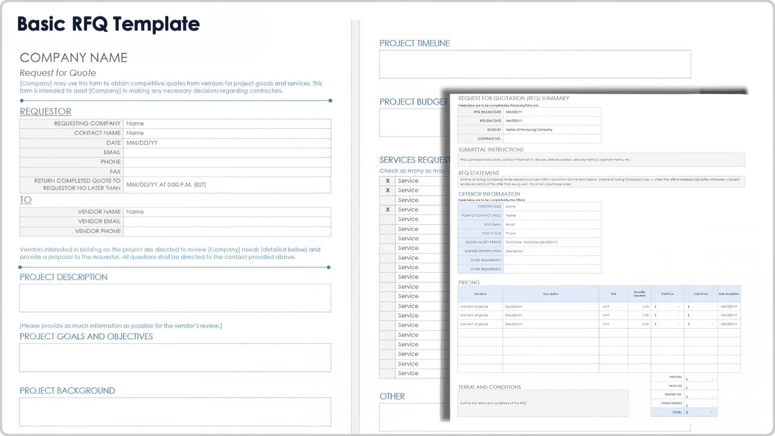Click the Requesting Company name field
The image size is (775, 436).
tap(227, 124)
